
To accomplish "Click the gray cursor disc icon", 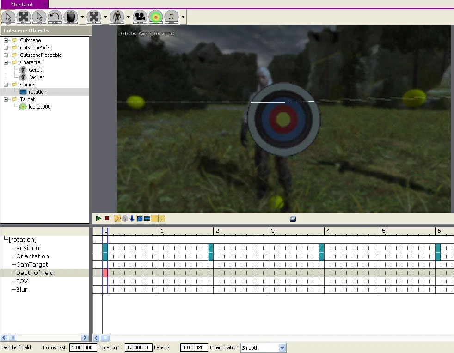I will click(x=125, y=219).
